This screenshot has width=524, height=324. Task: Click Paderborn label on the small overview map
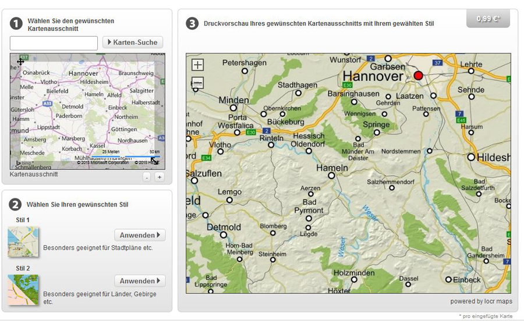(69, 116)
